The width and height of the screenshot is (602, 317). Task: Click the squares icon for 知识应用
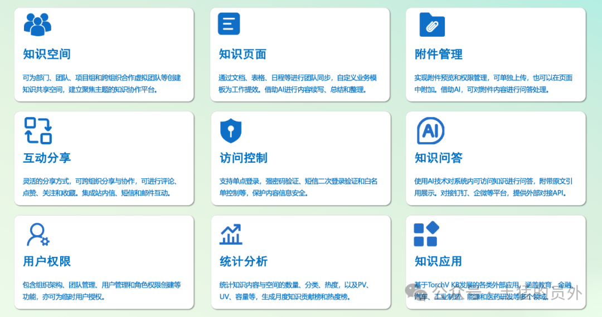[x=426, y=234]
